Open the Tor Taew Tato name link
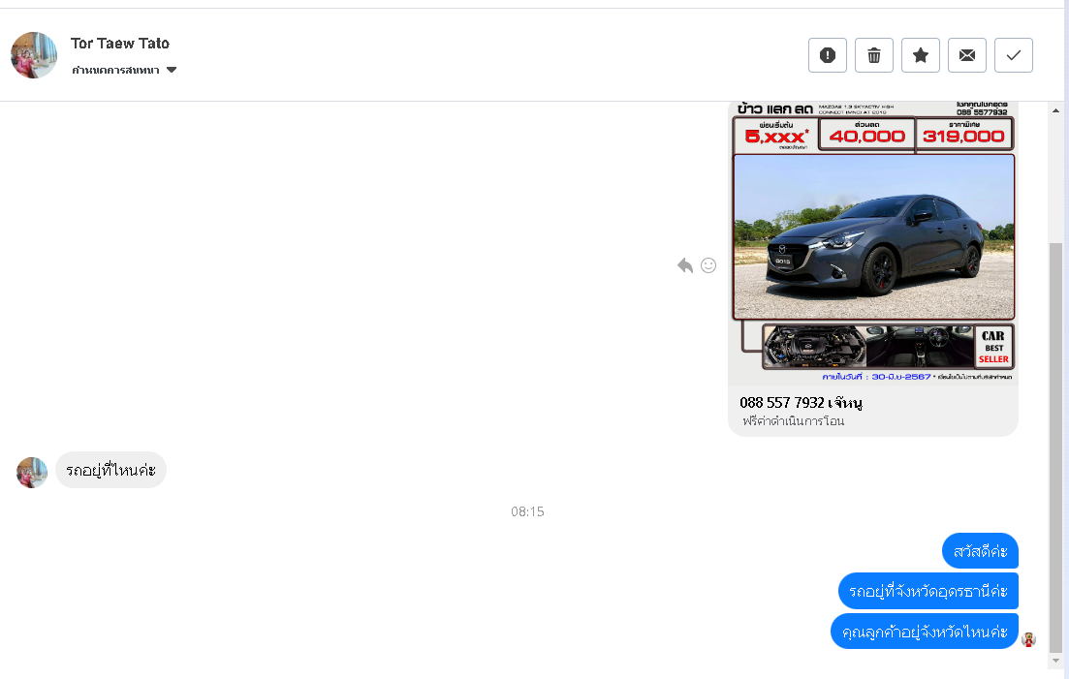The width and height of the screenshot is (1069, 679). coord(120,44)
